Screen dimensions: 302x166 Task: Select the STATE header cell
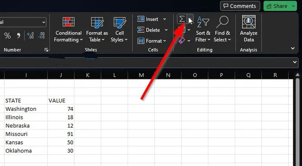(x=26, y=100)
